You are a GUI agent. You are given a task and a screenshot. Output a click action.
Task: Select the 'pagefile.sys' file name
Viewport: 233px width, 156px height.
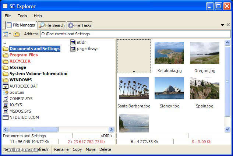[88, 49]
